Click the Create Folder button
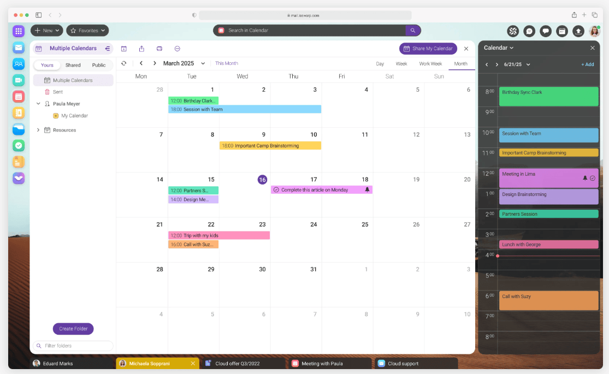The image size is (609, 374). [x=73, y=329]
